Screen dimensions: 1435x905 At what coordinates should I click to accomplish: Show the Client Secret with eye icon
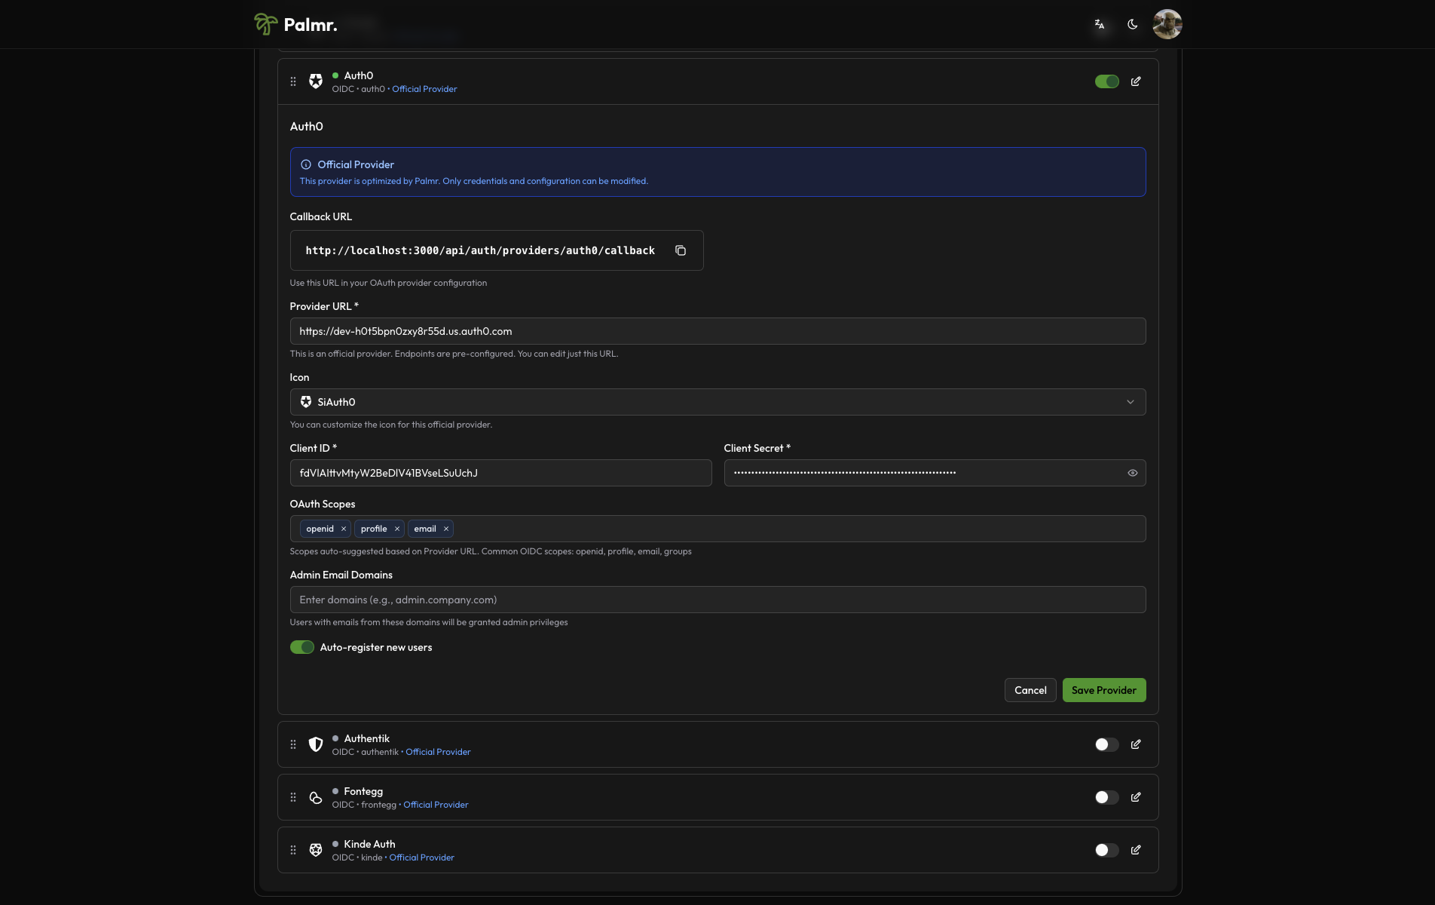(1132, 473)
